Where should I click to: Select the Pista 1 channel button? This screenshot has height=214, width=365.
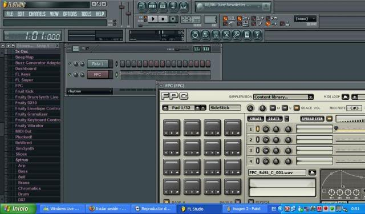(98, 63)
